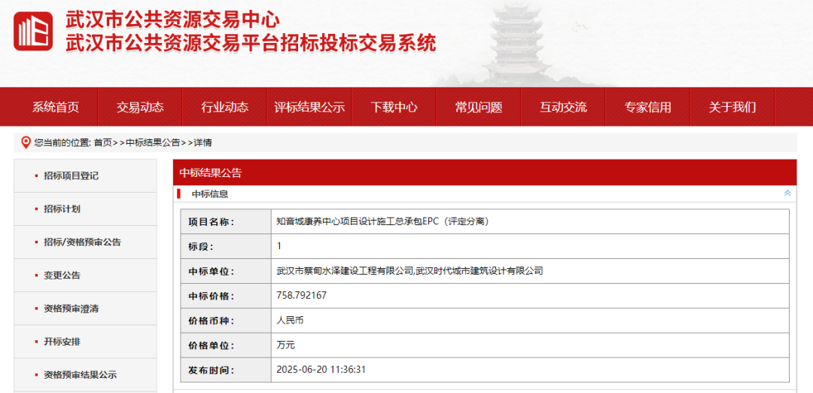Open 专家信用 navigation item
The image size is (813, 393).
647,107
